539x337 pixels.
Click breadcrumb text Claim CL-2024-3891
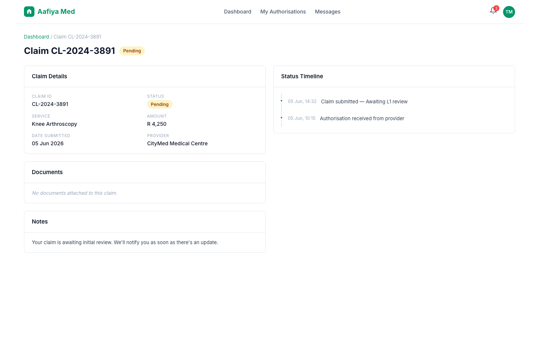pyautogui.click(x=77, y=37)
